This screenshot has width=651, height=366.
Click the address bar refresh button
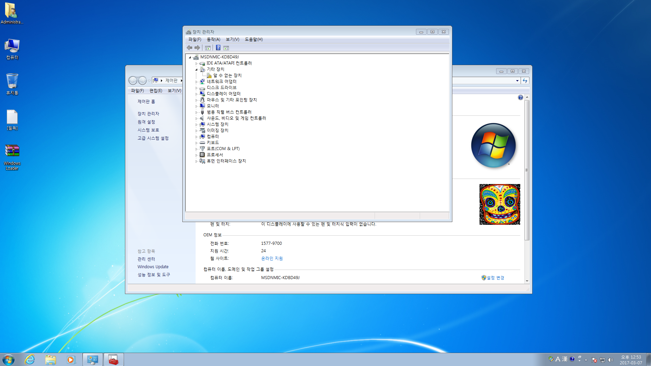(x=525, y=80)
